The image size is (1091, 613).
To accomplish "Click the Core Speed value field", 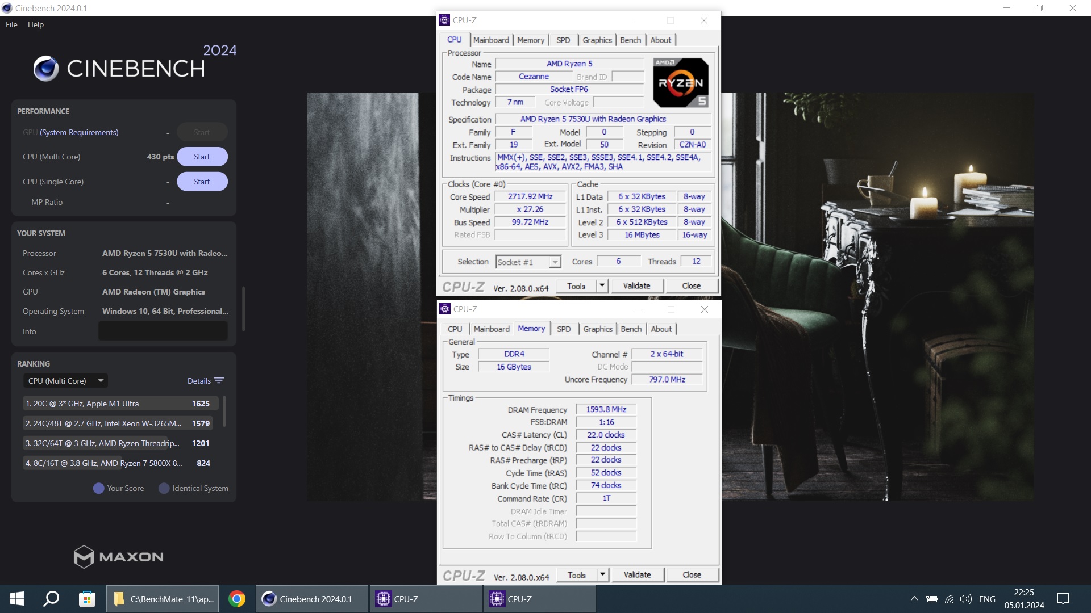I will (530, 196).
